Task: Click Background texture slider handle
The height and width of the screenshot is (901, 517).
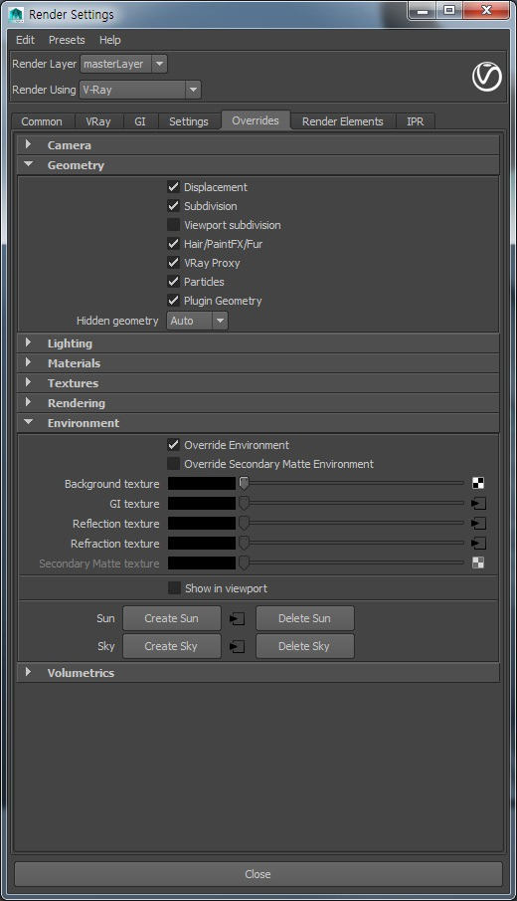Action: (x=244, y=483)
